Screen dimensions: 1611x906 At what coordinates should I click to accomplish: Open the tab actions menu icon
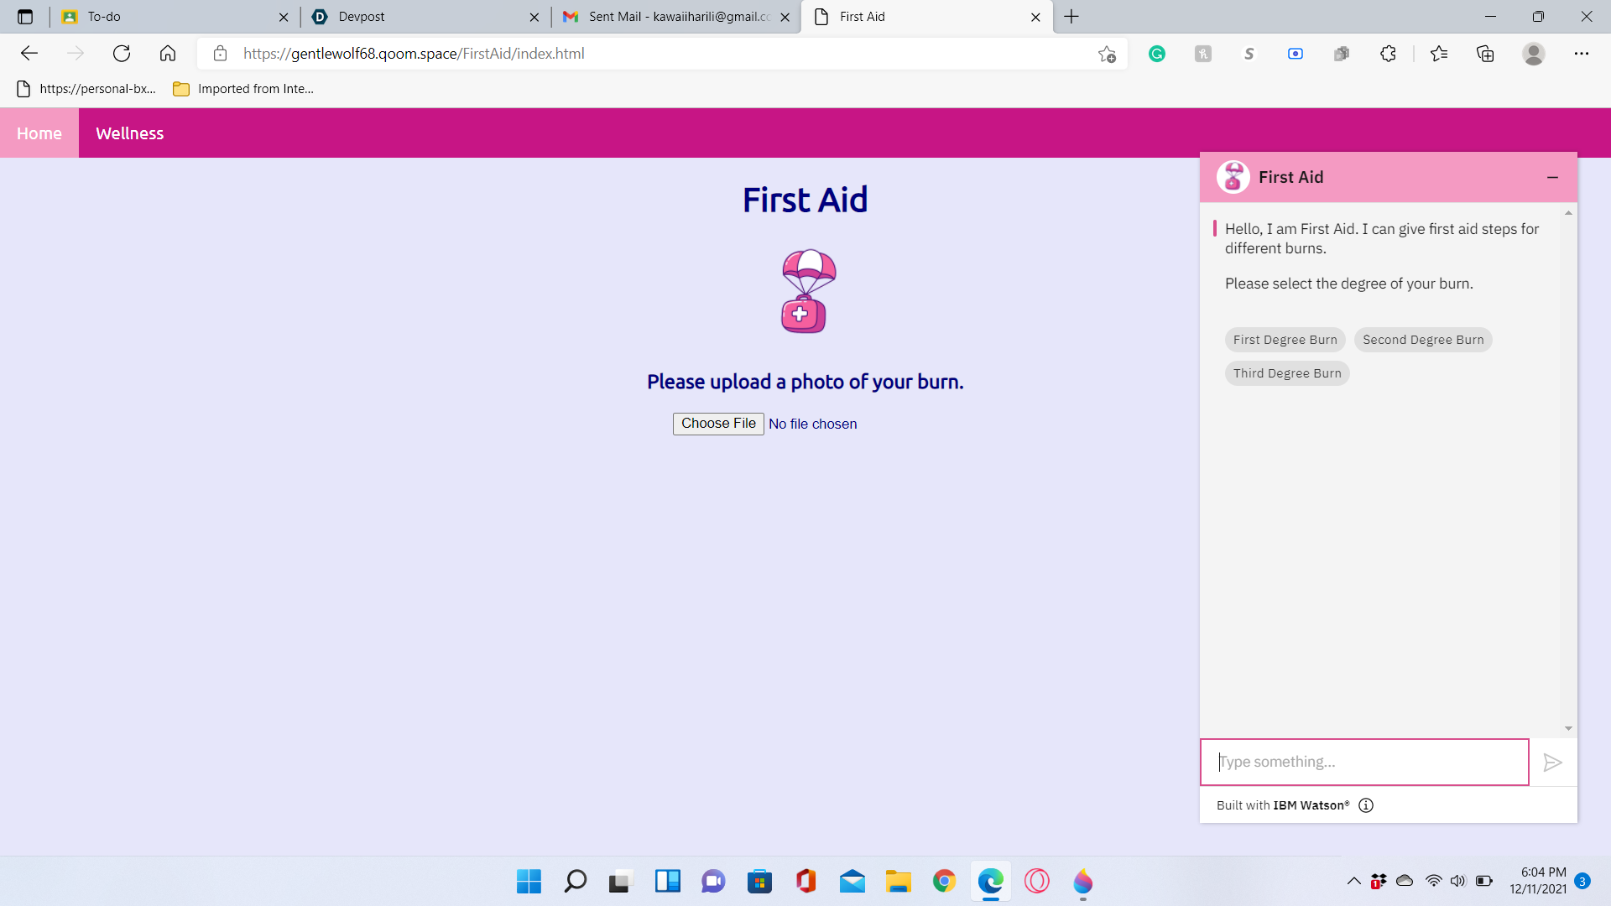point(25,17)
